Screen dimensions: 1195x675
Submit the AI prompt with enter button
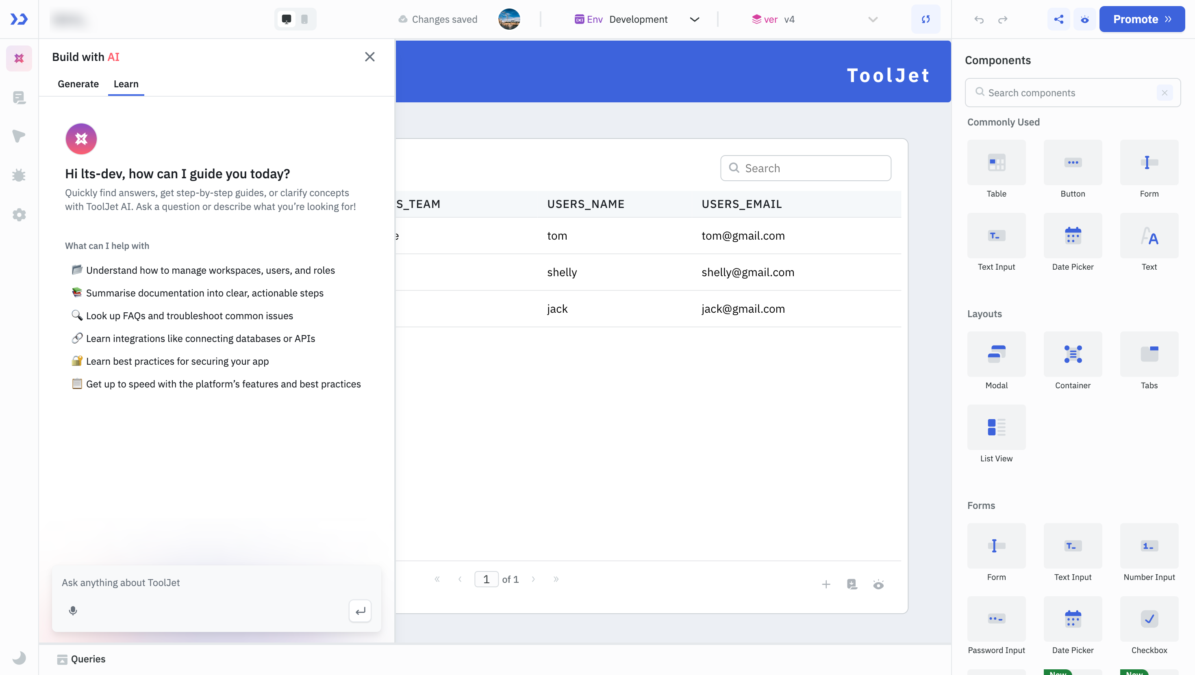(x=360, y=610)
